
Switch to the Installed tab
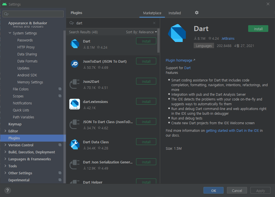coord(174,13)
